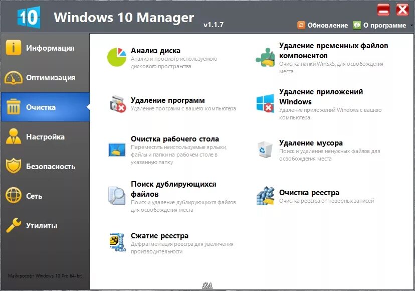Click the text 'Очистка реестра от неверных записей'
The image size is (415, 291).
click(327, 201)
